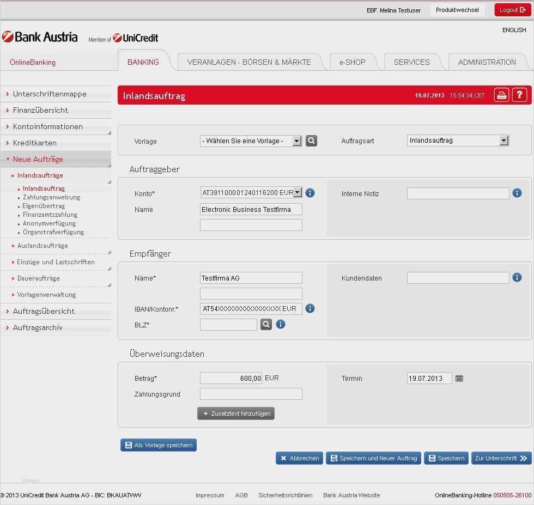Click info icon next to IBAN field
The image size is (534, 505).
point(310,309)
